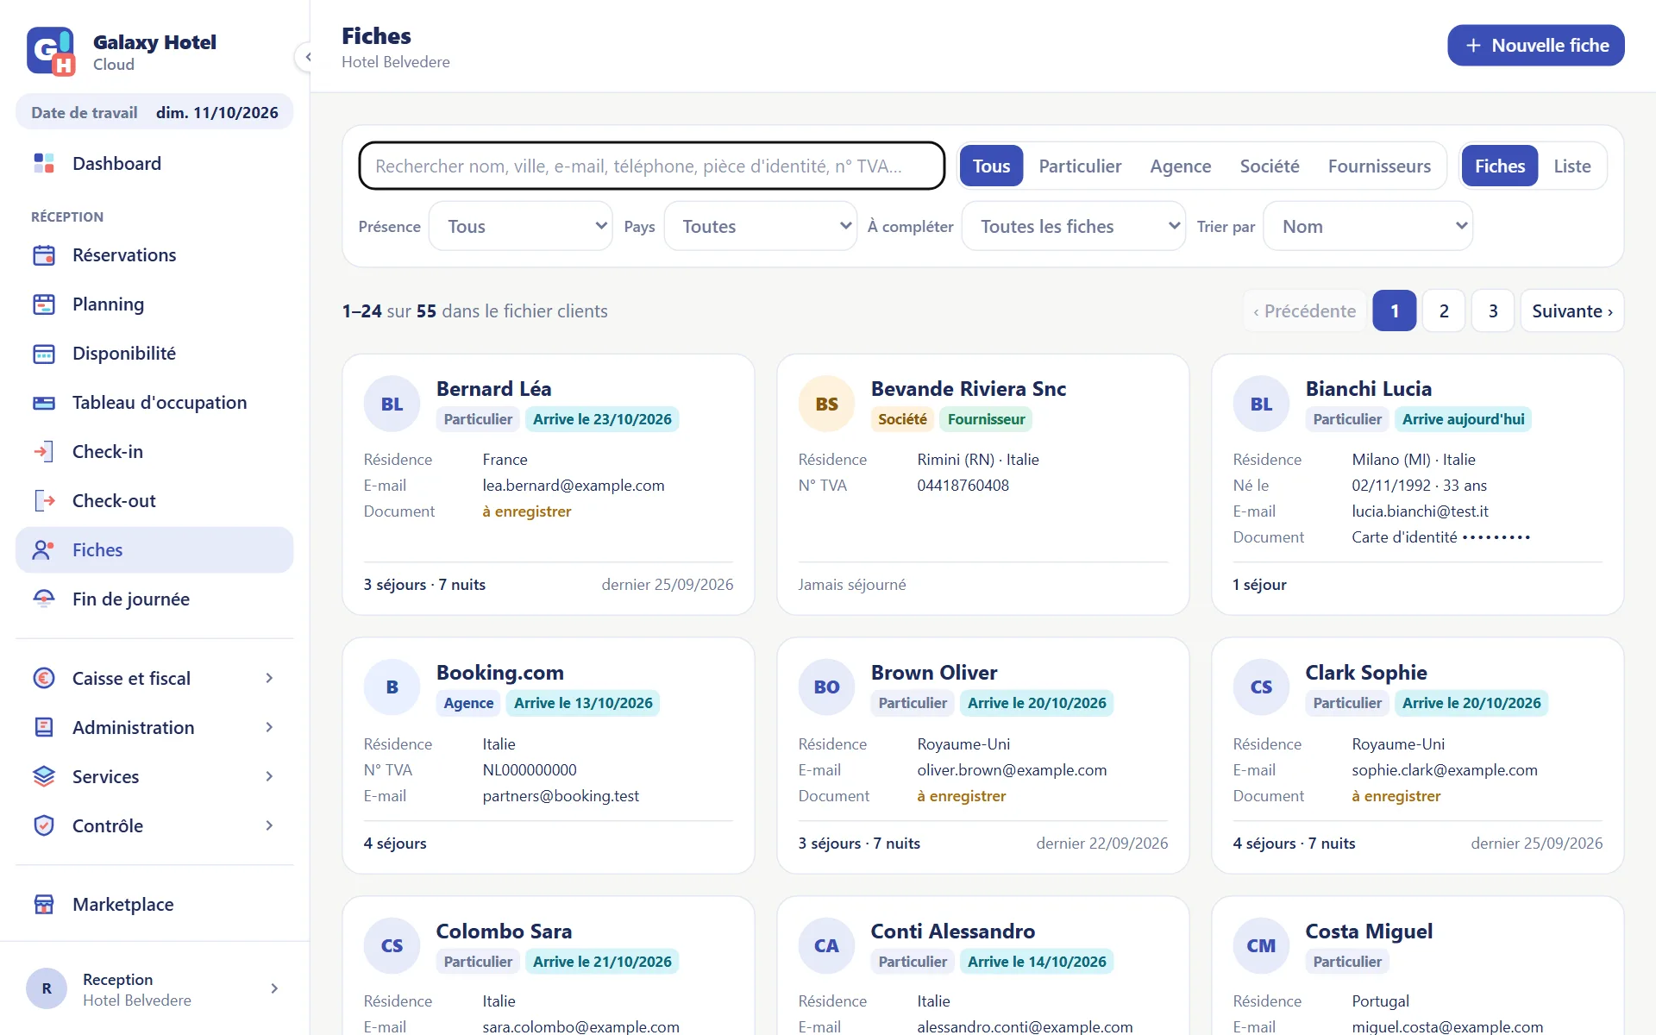Expand the Caisse et fiscal chevron
1656x1035 pixels.
[x=270, y=679]
